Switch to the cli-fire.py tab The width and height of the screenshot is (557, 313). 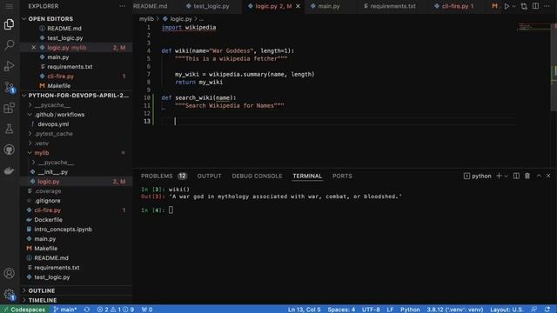point(454,6)
